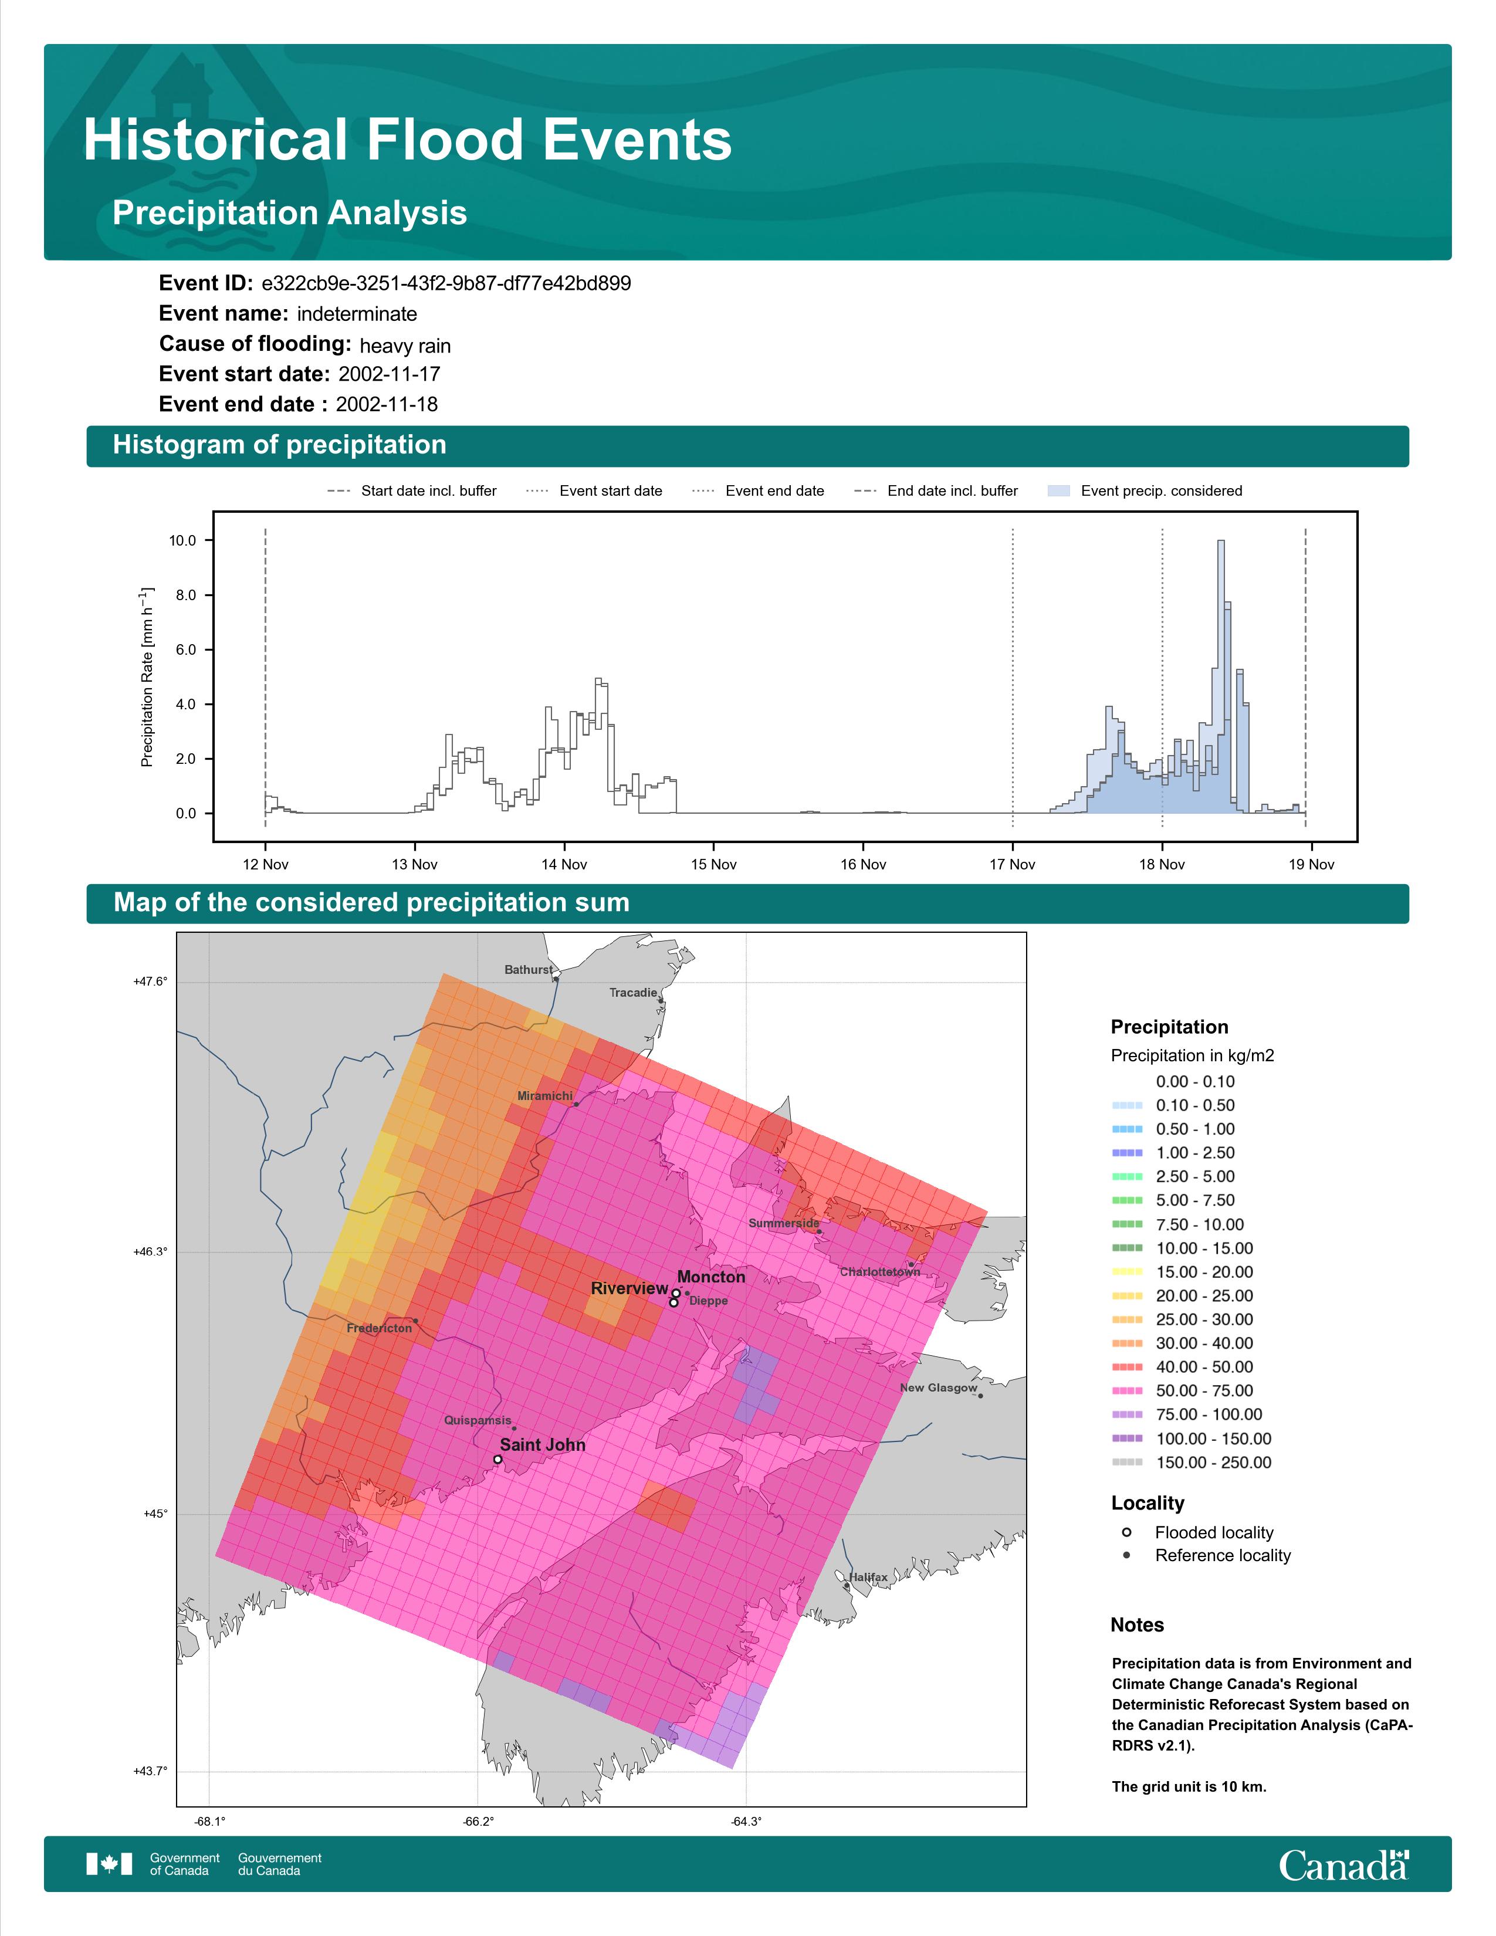Click the Summerside reference locality dot

click(820, 1231)
